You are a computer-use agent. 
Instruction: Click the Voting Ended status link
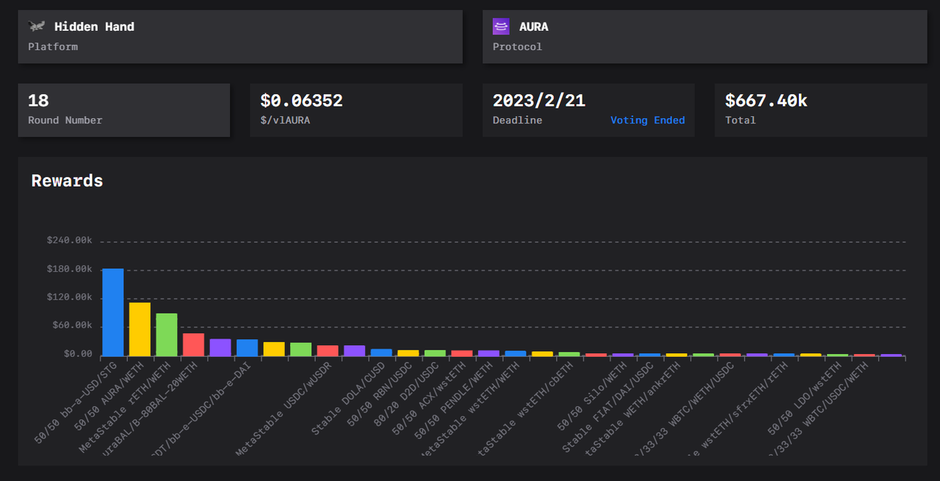[x=647, y=120]
